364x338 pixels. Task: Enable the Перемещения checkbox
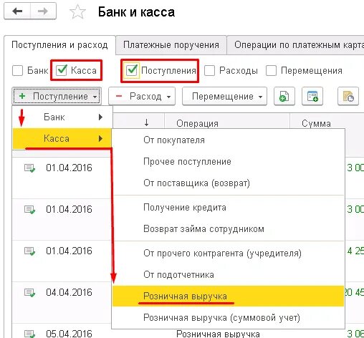271,71
